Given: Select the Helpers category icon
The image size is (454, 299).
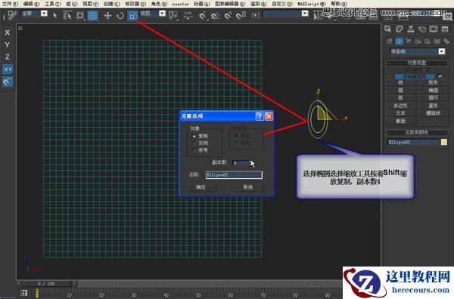Looking at the screenshot, I should pyautogui.click(x=428, y=42).
